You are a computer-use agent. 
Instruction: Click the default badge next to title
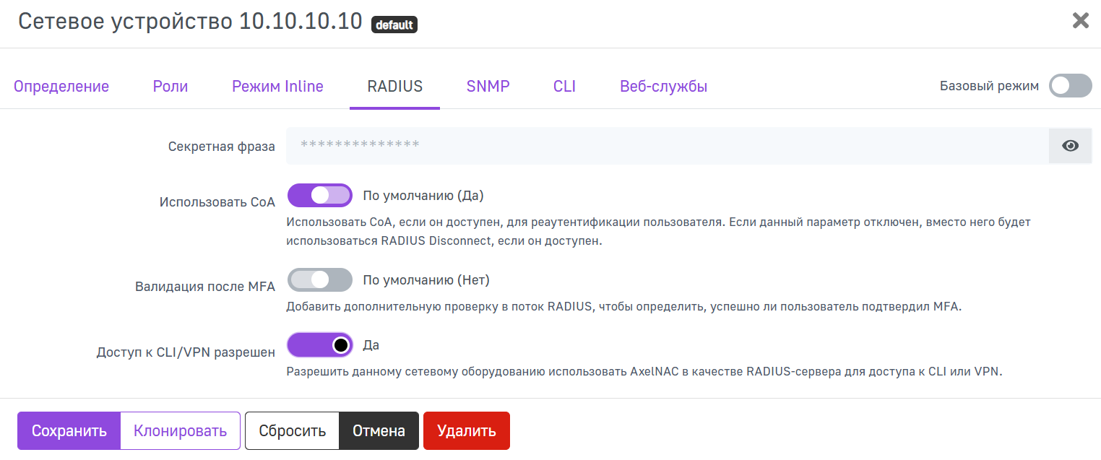(x=394, y=25)
